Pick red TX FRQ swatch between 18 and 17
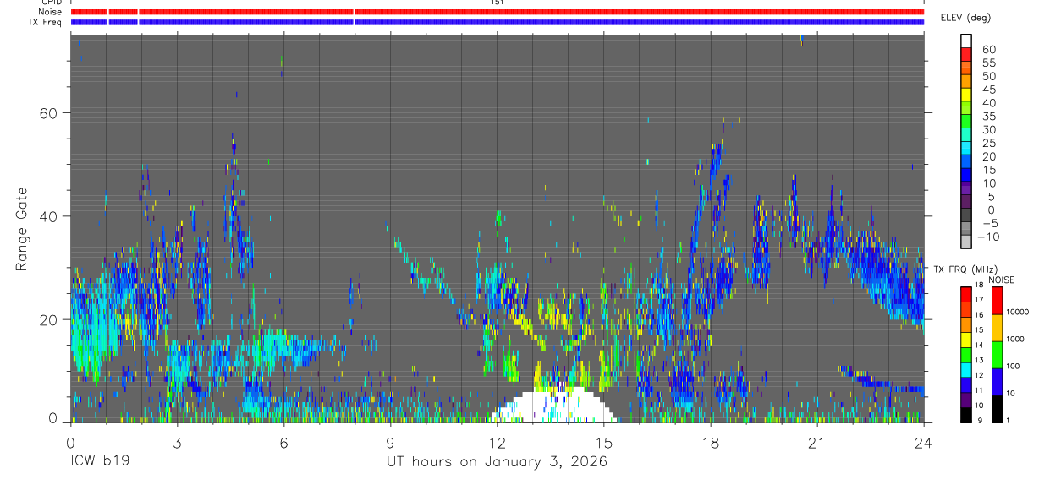Viewport: 1039px width, 479px height. pyautogui.click(x=966, y=293)
